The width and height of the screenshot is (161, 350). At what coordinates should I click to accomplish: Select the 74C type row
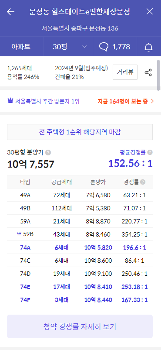pos(80,261)
